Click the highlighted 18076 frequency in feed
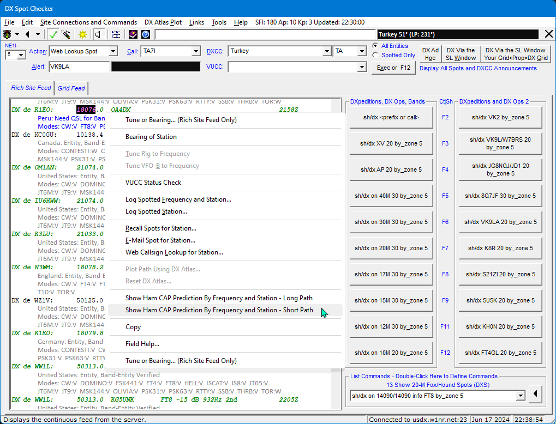556x424 pixels. click(86, 110)
